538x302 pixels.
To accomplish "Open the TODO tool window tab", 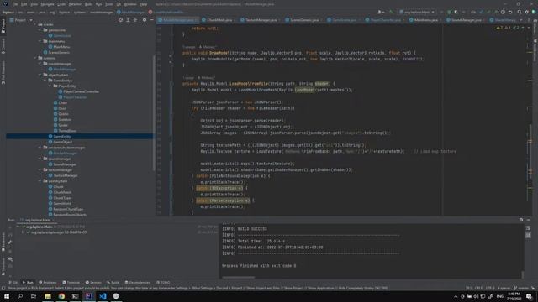I will click(x=163, y=283).
